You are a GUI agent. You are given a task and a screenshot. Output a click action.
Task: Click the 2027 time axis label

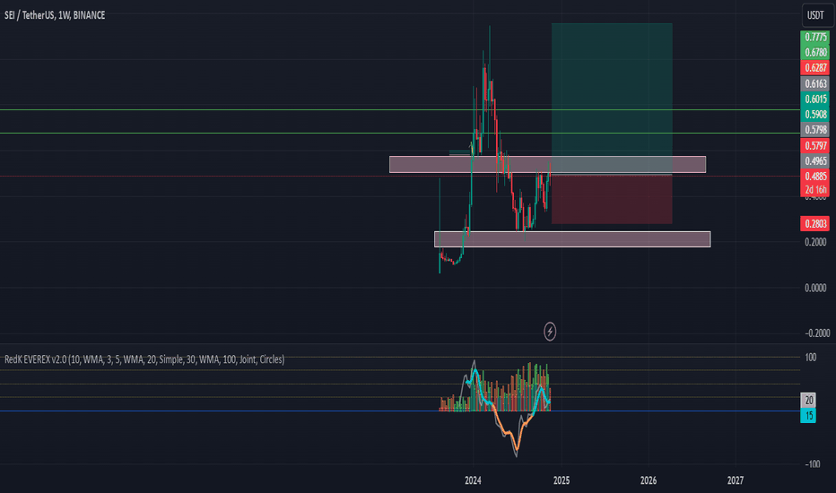click(736, 480)
